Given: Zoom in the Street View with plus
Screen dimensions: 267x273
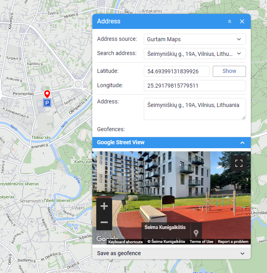Looking at the screenshot, I should [x=104, y=206].
